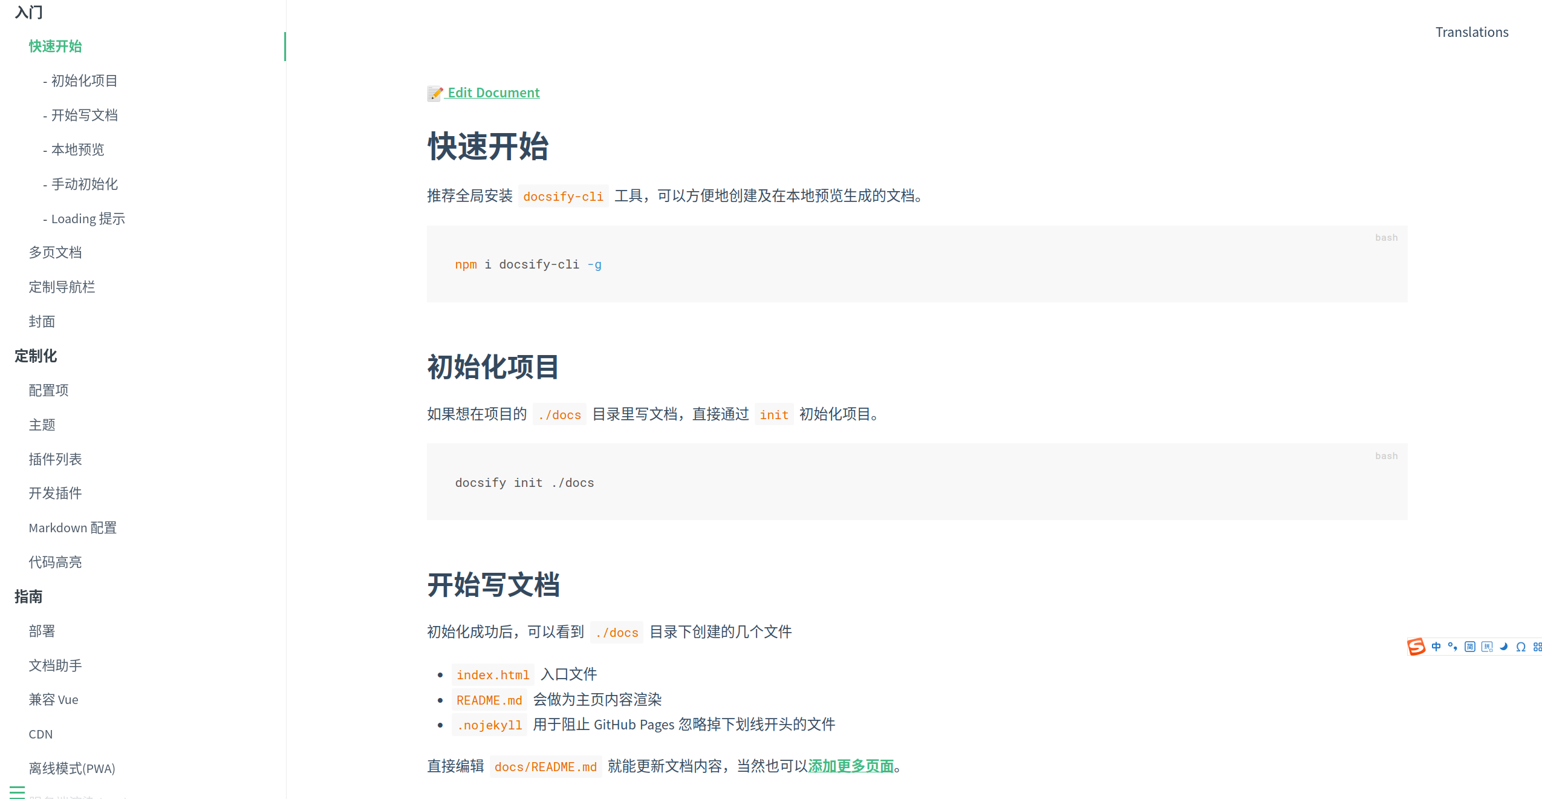The width and height of the screenshot is (1542, 799).
Task: Click the Sogou input method logo
Action: pos(1416,647)
